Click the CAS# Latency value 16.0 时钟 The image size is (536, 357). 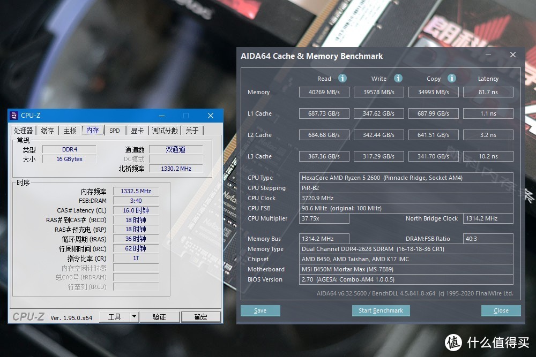(136, 210)
